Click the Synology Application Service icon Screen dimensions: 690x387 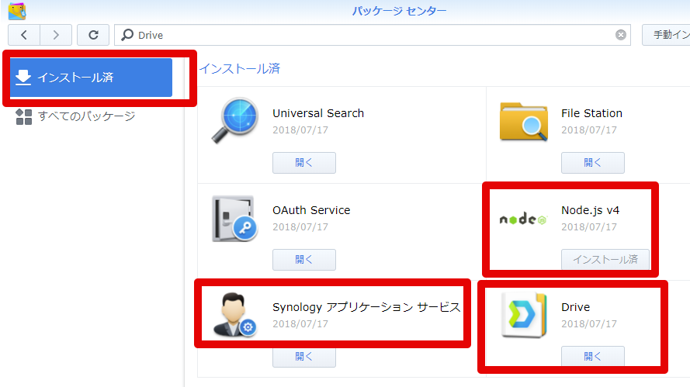pyautogui.click(x=234, y=315)
